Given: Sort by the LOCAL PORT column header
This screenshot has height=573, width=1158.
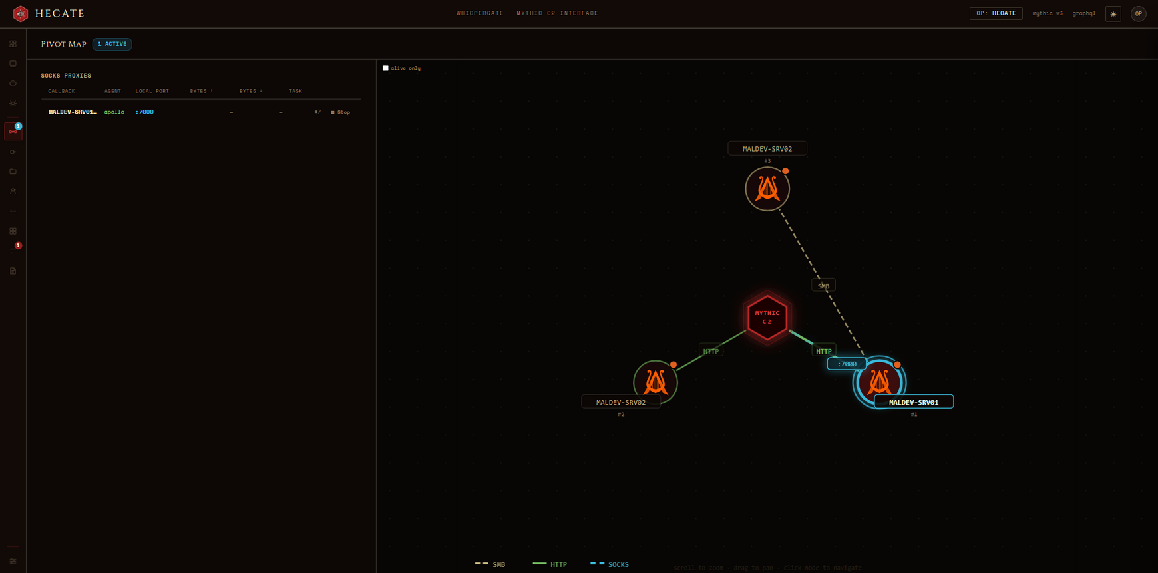Looking at the screenshot, I should tap(152, 91).
